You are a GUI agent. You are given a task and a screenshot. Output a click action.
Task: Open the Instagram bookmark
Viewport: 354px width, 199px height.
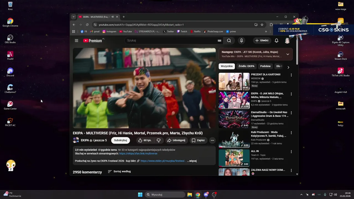pyautogui.click(x=109, y=32)
